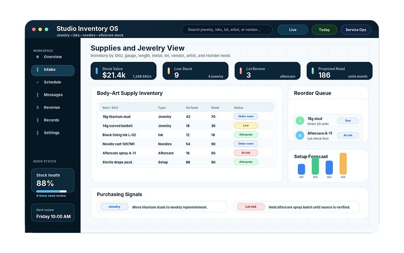Click the red indicator on Lot Review card
Viewport: 404px width, 253px height.
click(x=241, y=71)
